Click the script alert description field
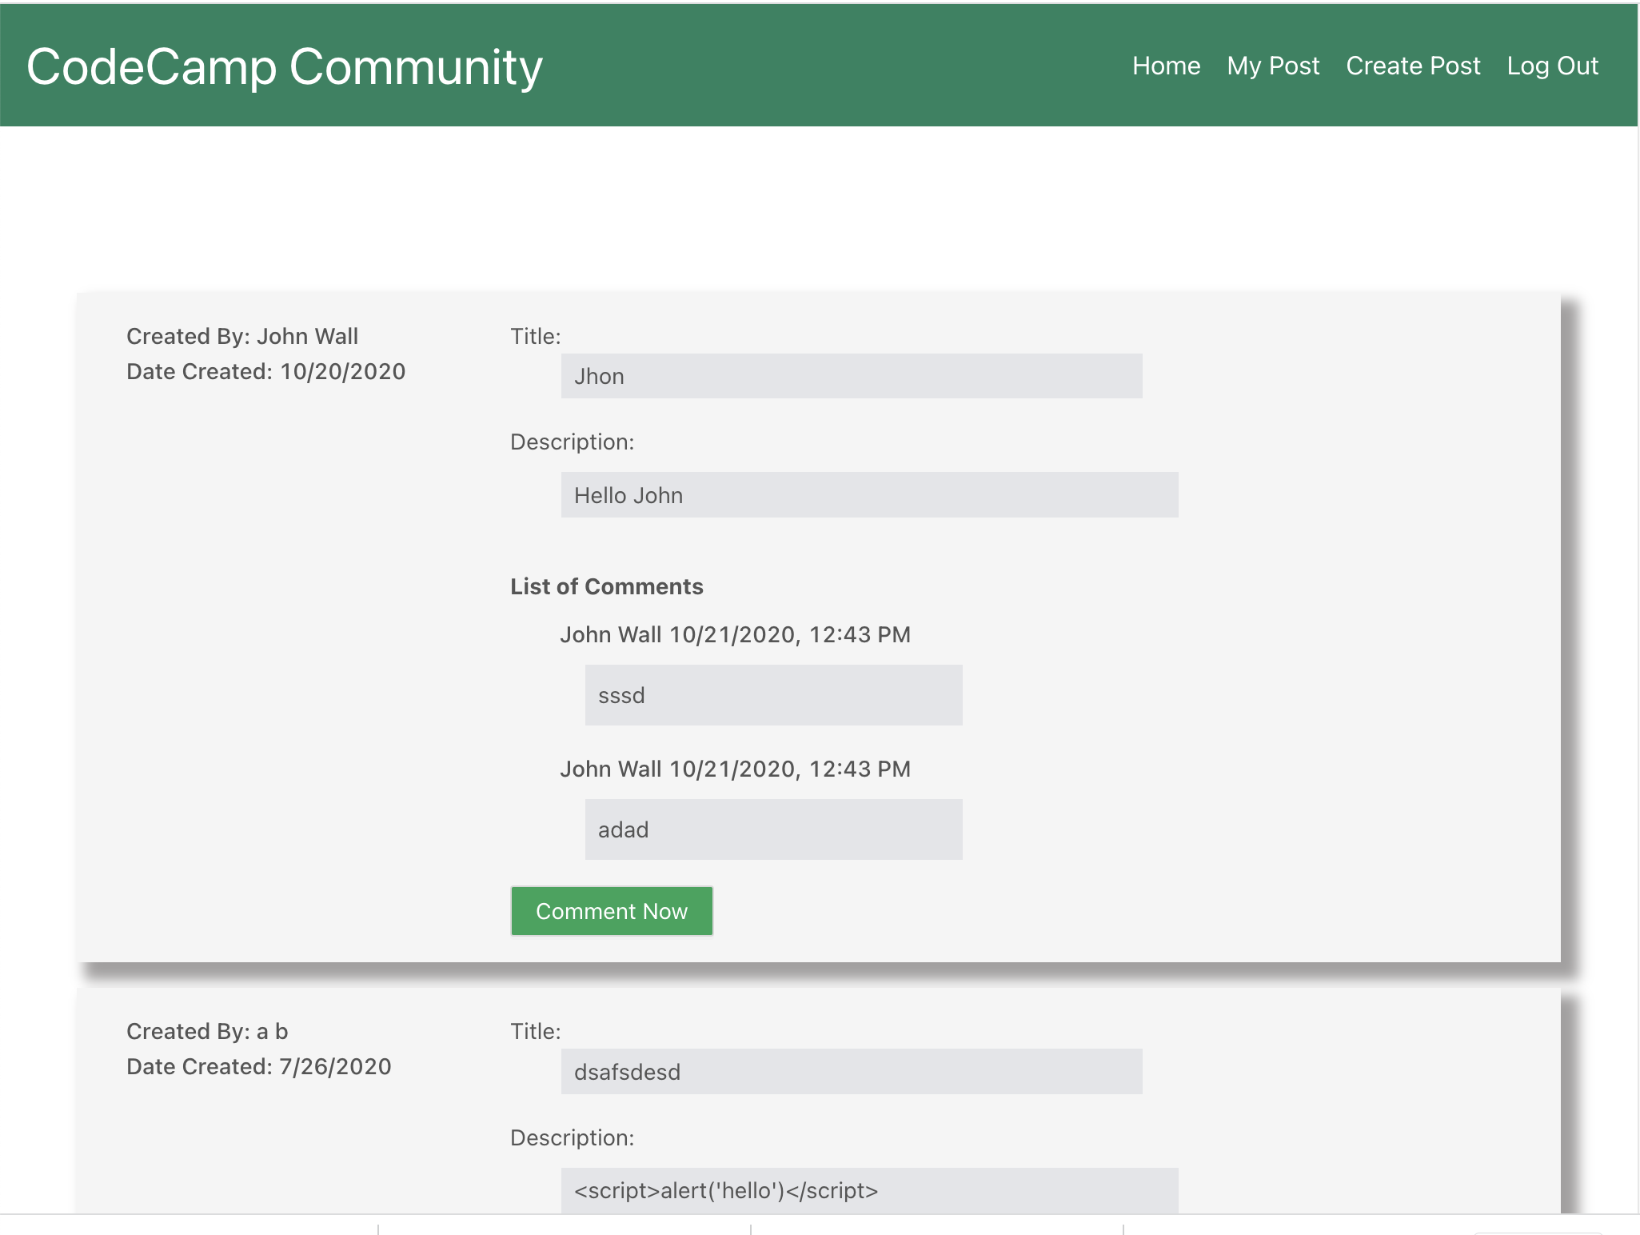 pos(868,1190)
